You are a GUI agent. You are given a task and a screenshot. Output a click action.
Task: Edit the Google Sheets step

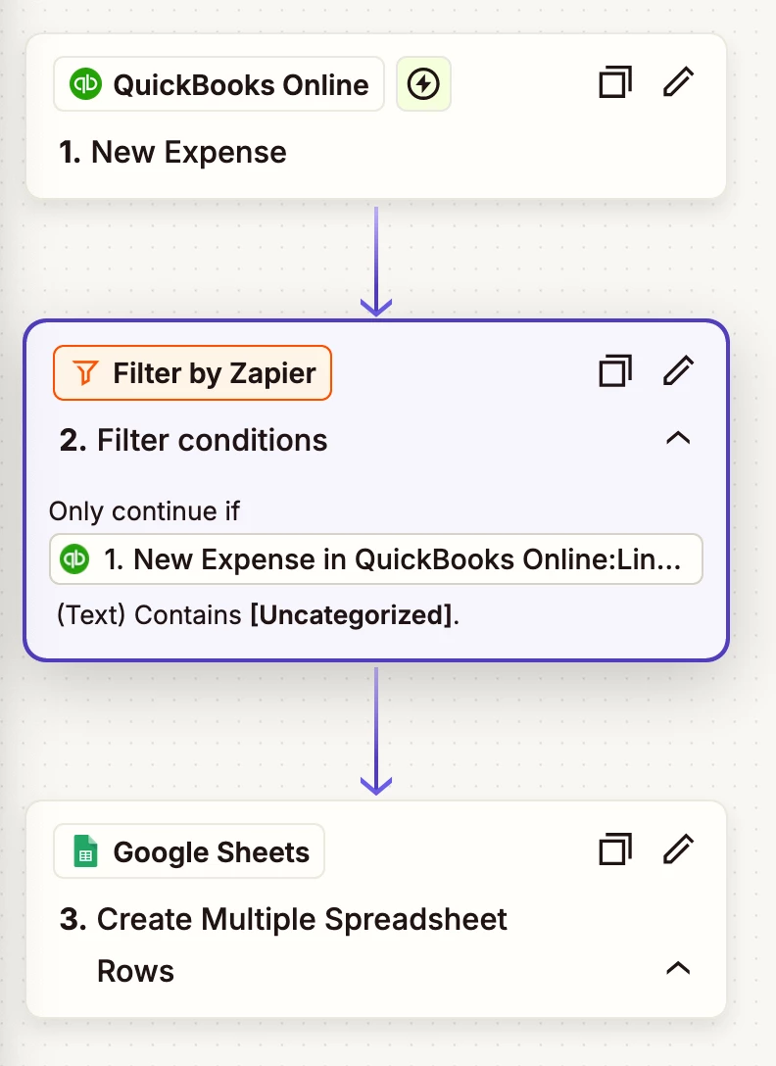[678, 849]
